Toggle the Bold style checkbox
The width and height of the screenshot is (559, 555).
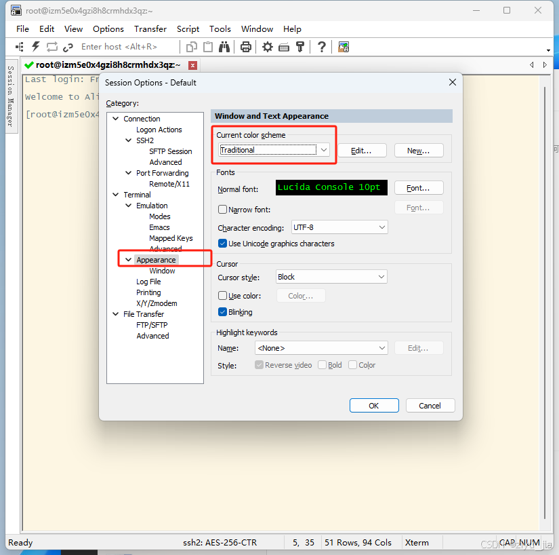[x=322, y=365]
